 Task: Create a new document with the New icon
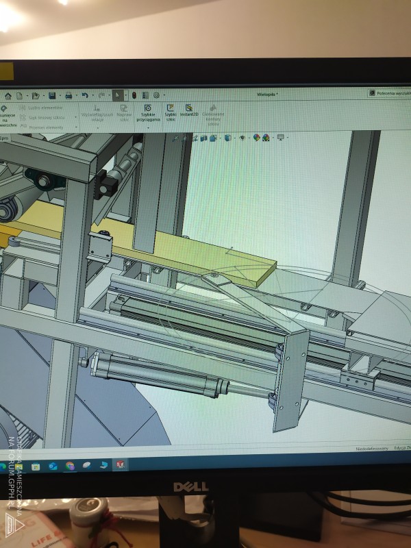[20, 96]
